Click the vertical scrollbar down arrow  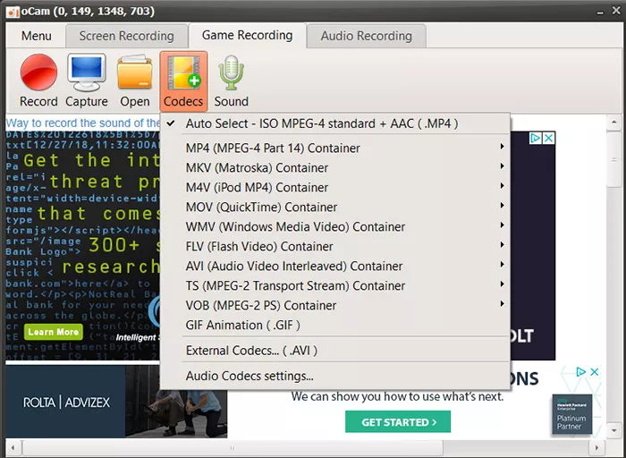614,430
